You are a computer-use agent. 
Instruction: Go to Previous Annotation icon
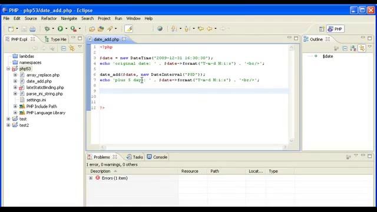[187, 29]
